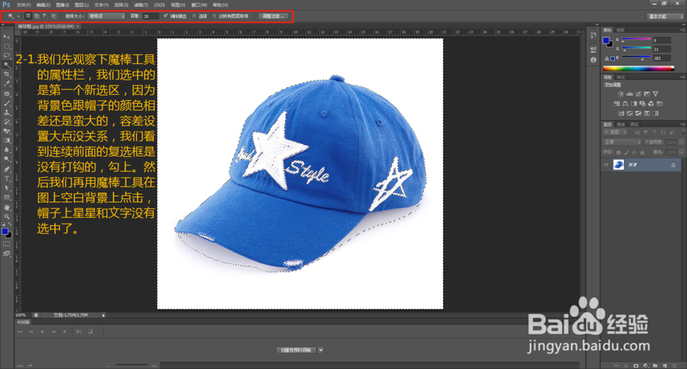Open the layer filter type (类型) dropdown
This screenshot has width=687, height=369.
[x=616, y=132]
